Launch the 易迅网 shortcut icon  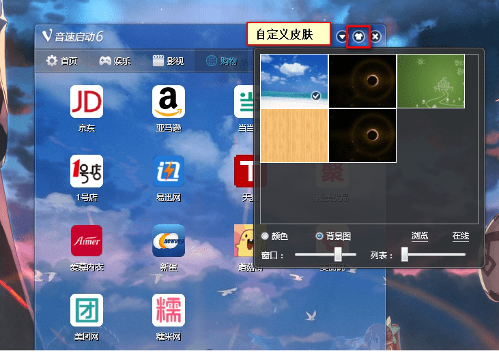tap(169, 171)
